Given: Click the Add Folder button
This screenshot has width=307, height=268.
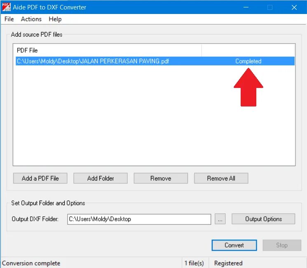Looking at the screenshot, I should [x=101, y=178].
